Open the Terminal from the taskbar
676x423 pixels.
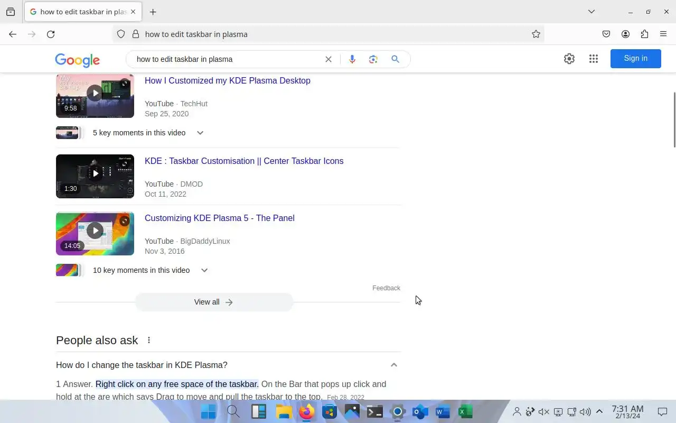(x=375, y=411)
